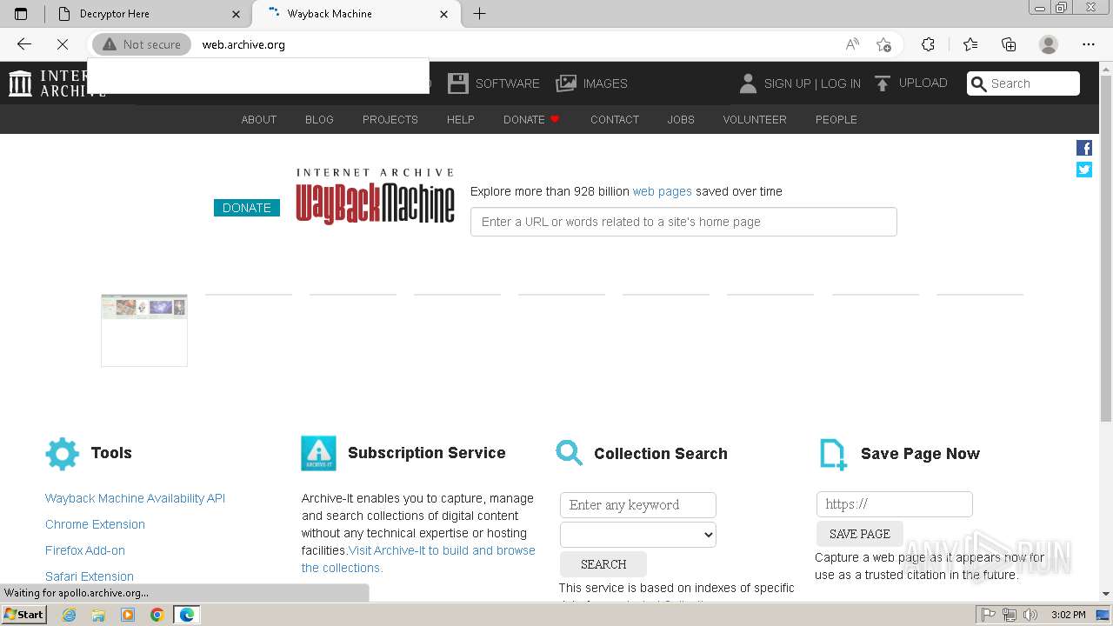The height and width of the screenshot is (626, 1113).
Task: Open a new browser tab
Action: [x=479, y=13]
